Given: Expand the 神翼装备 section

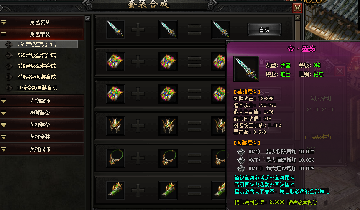Looking at the screenshot, I should point(42,113).
